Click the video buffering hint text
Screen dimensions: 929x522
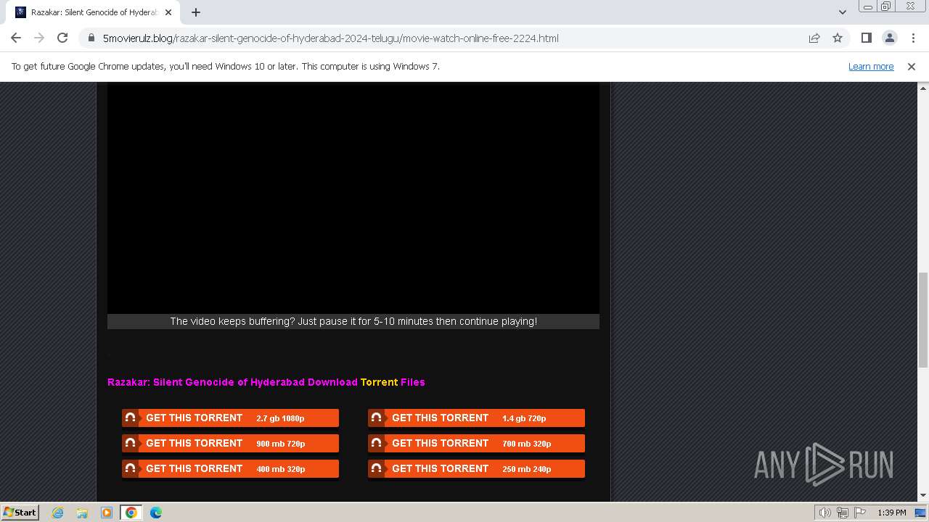(x=353, y=321)
